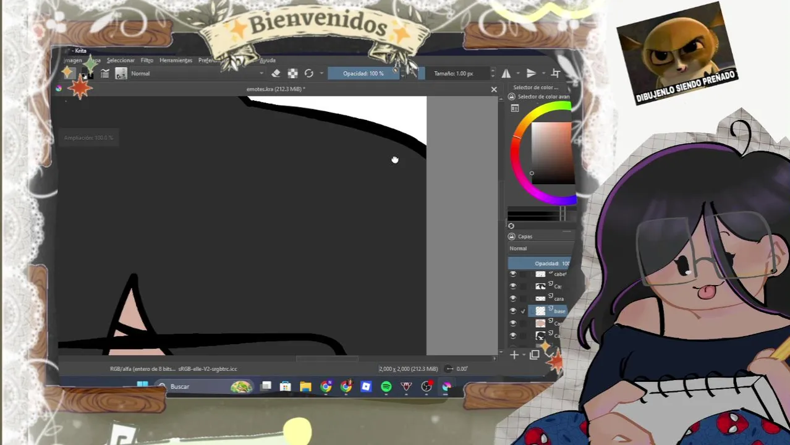Step the Tamaño size spinner arrows
The height and width of the screenshot is (445, 790).
[x=492, y=74]
